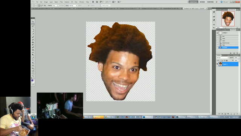Switch to the Paths tab
Image resolution: width=241 pixels, height=136 pixels.
click(231, 55)
